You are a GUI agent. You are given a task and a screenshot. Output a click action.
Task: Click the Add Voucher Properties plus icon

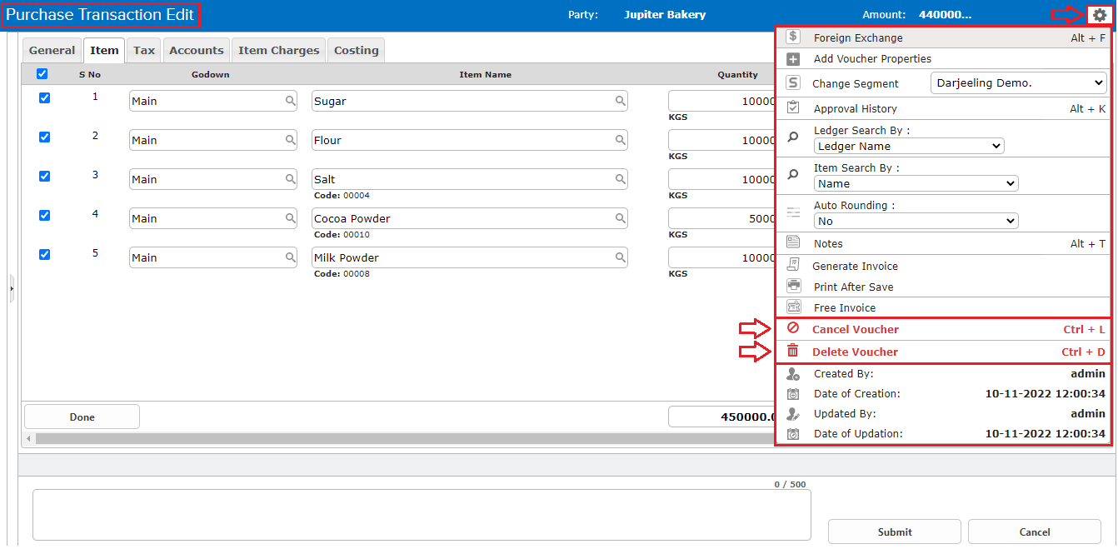point(793,59)
